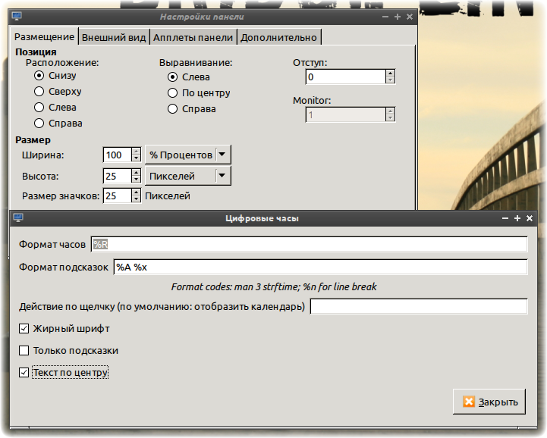The height and width of the screenshot is (438, 547).
Task: Increase the Ширина spinner value
Action: click(x=136, y=151)
